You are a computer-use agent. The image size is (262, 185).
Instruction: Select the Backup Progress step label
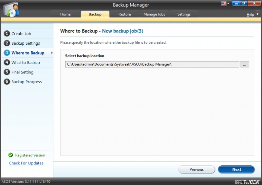[27, 82]
